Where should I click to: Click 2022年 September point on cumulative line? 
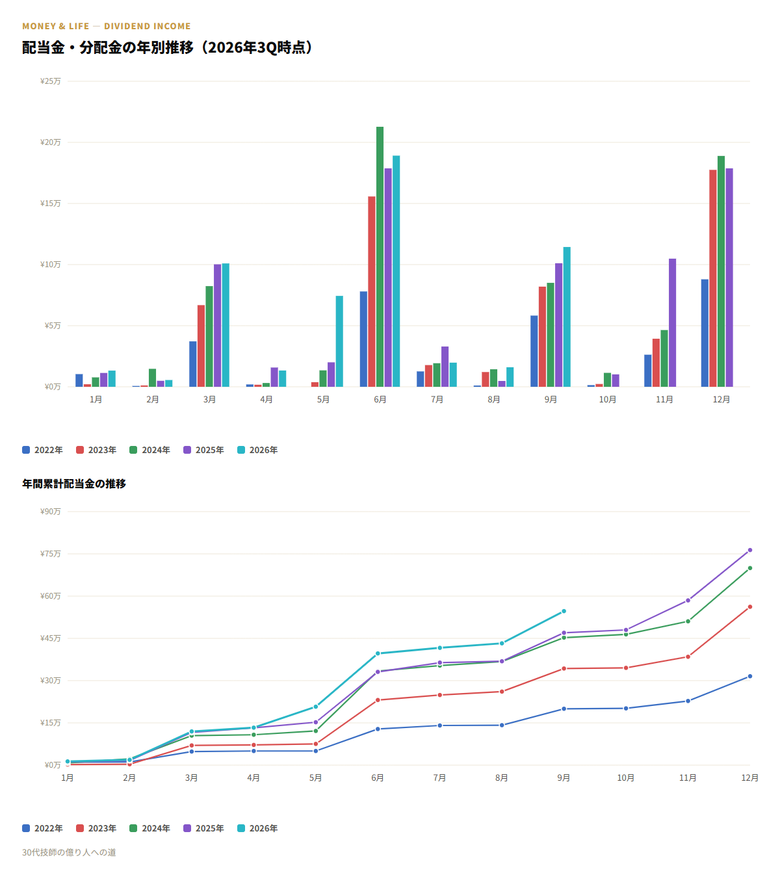point(564,709)
